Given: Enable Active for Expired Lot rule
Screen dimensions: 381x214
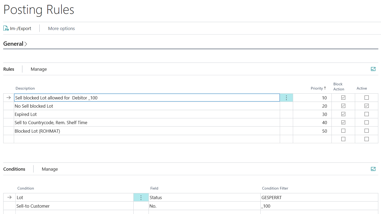Looking at the screenshot, I should (x=367, y=114).
